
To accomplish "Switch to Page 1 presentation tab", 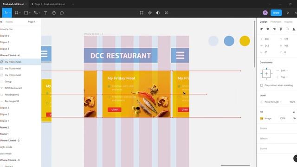I will (50, 4).
